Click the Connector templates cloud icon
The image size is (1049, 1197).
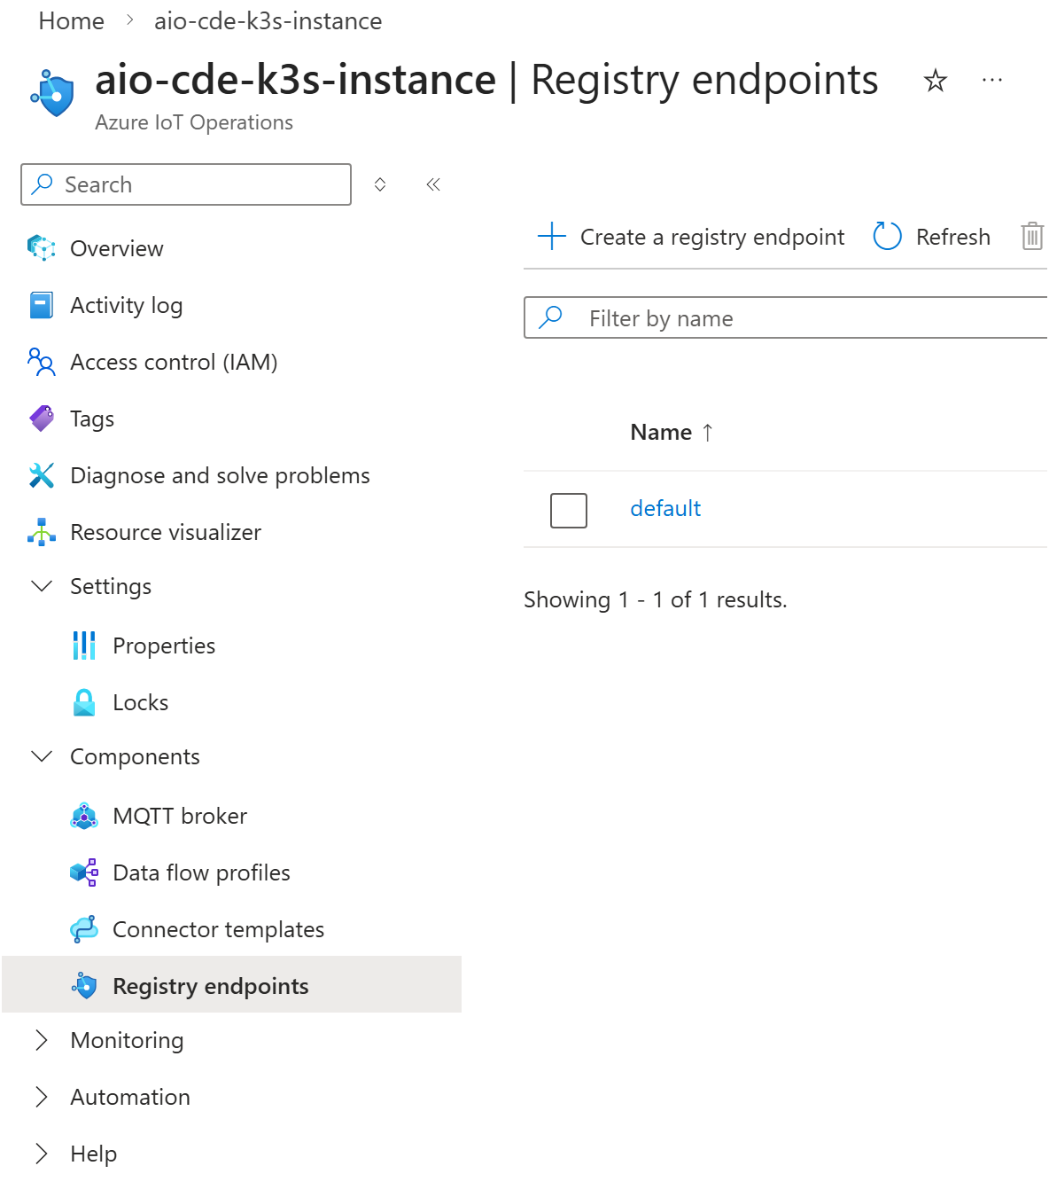(x=84, y=929)
